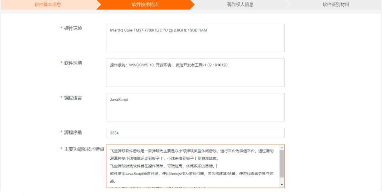This screenshot has width=382, height=196.
Task: Open the 软件鉴别材料 step
Action: (336, 5)
